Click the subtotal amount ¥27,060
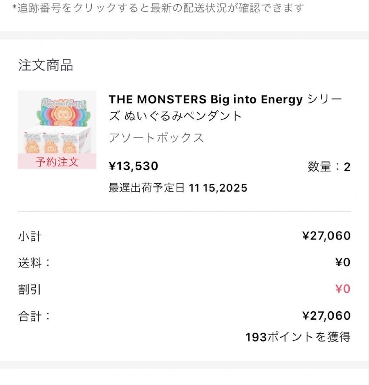Image resolution: width=369 pixels, height=385 pixels. point(326,236)
